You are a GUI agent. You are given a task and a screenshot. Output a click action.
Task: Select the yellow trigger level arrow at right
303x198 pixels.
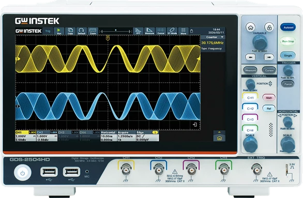tap(199, 59)
